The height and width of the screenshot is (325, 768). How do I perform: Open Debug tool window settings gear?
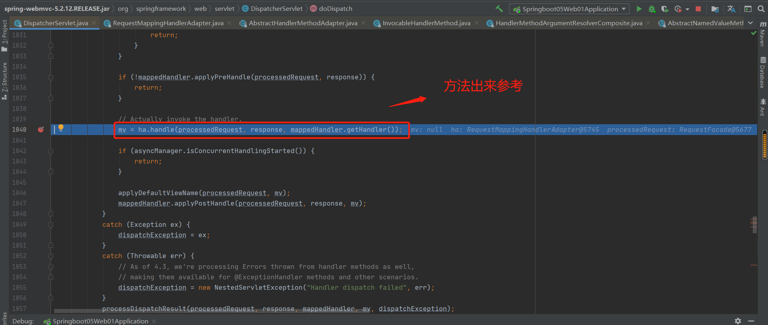point(738,321)
